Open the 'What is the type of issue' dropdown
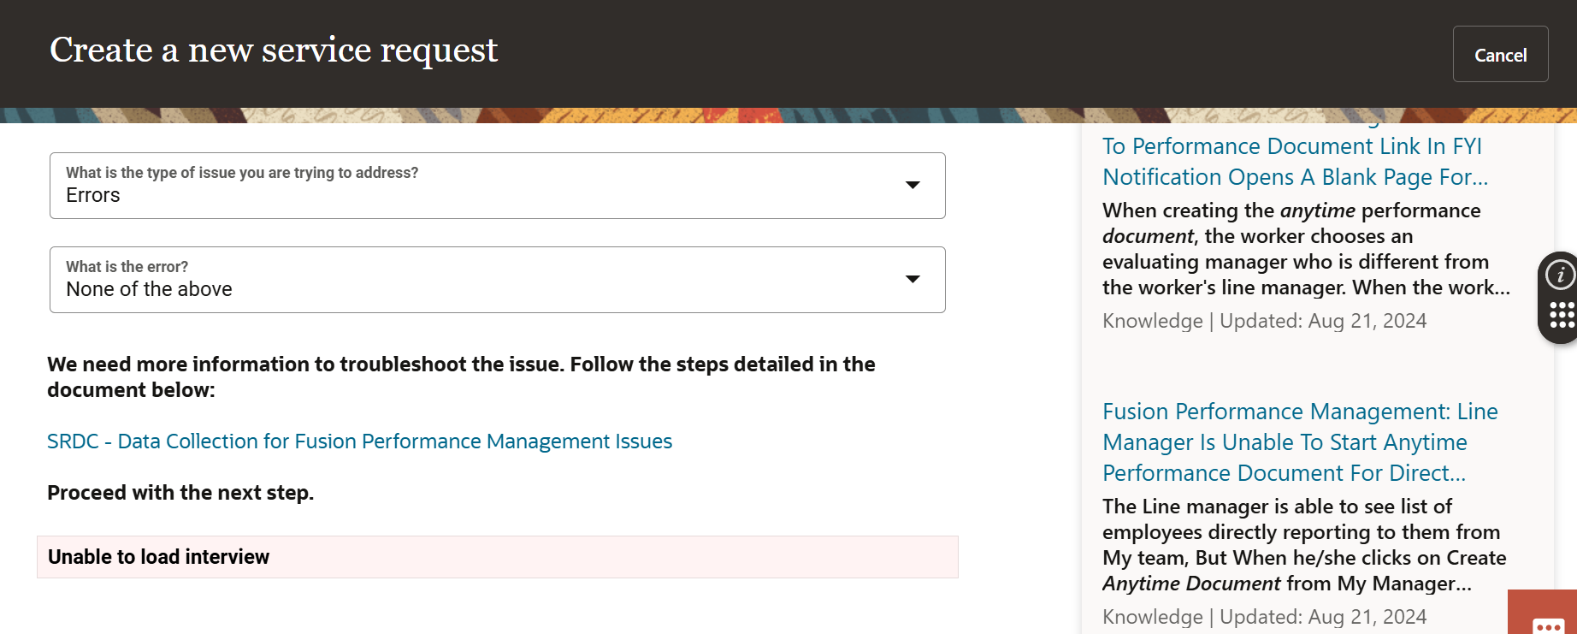 [x=912, y=185]
